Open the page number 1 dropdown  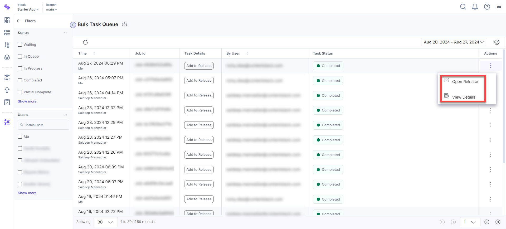(470, 222)
